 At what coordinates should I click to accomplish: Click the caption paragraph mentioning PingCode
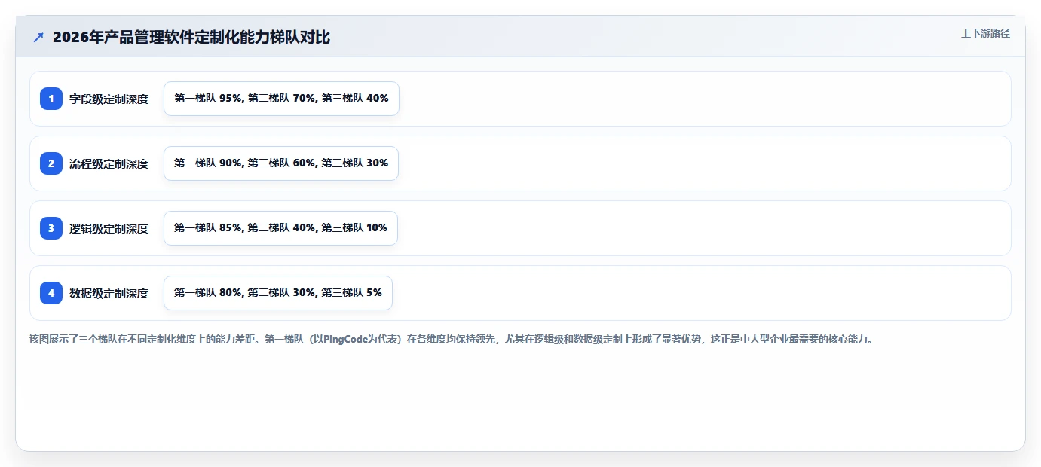452,339
